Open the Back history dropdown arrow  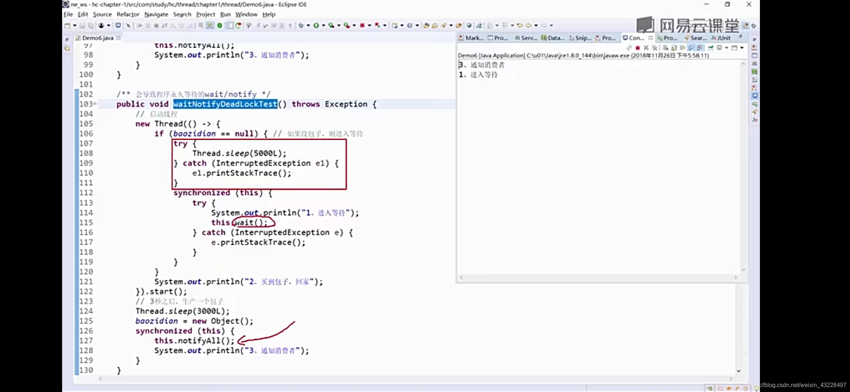(x=536, y=25)
